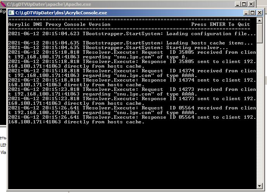Click the 'Press ENTER To Quit' text
This screenshot has height=193, width=267.
pyautogui.click(x=220, y=24)
